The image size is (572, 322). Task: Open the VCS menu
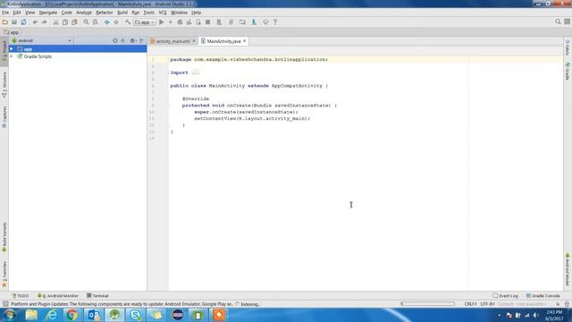[x=163, y=13]
